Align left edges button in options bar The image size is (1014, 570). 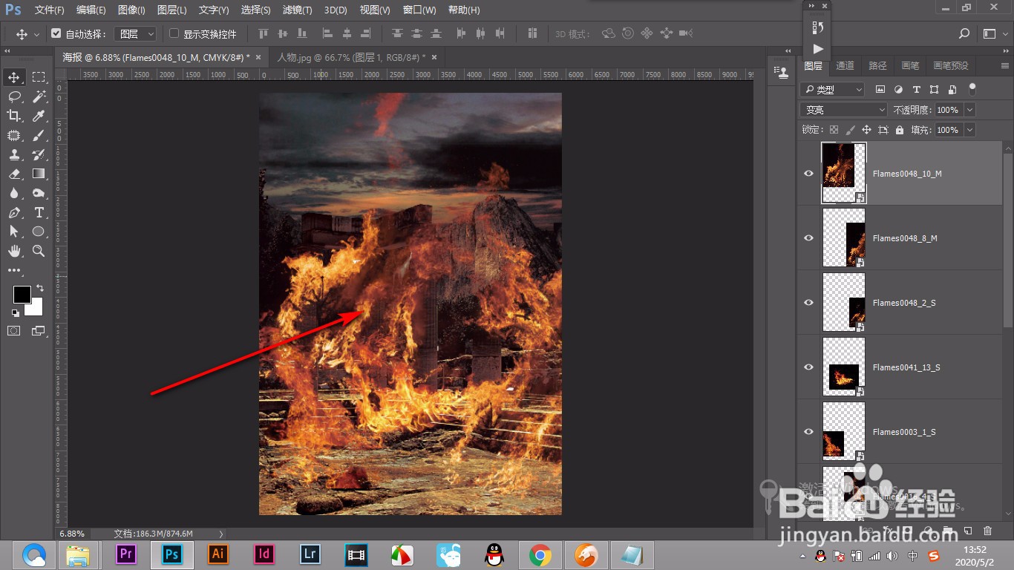(x=327, y=33)
